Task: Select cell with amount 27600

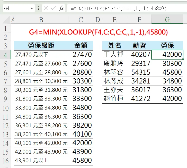Action: pos(81,63)
